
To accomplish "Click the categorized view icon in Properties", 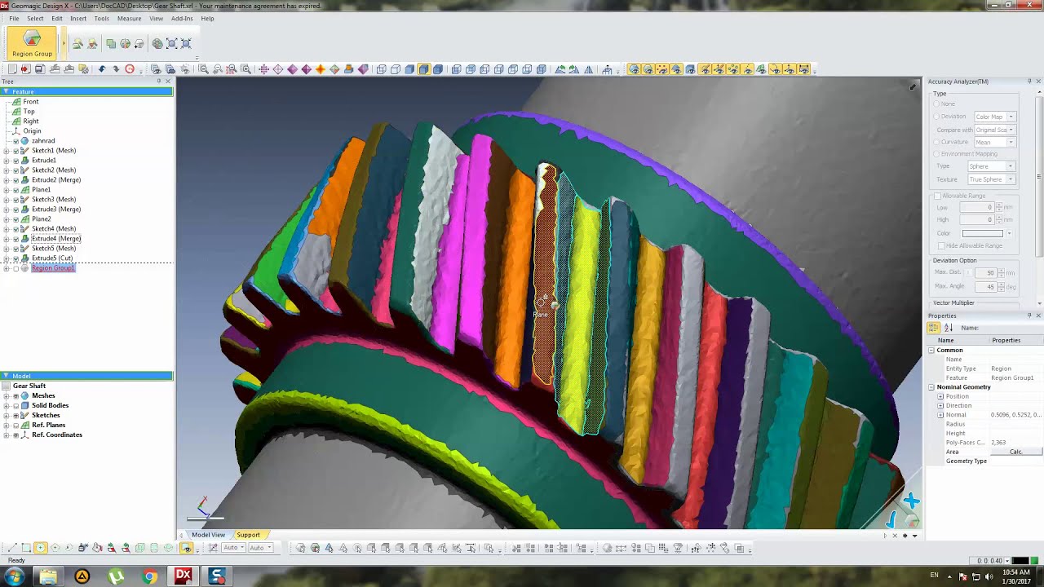I will point(934,328).
